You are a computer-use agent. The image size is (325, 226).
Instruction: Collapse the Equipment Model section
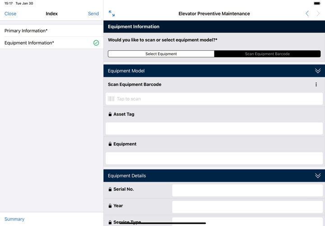coord(318,71)
